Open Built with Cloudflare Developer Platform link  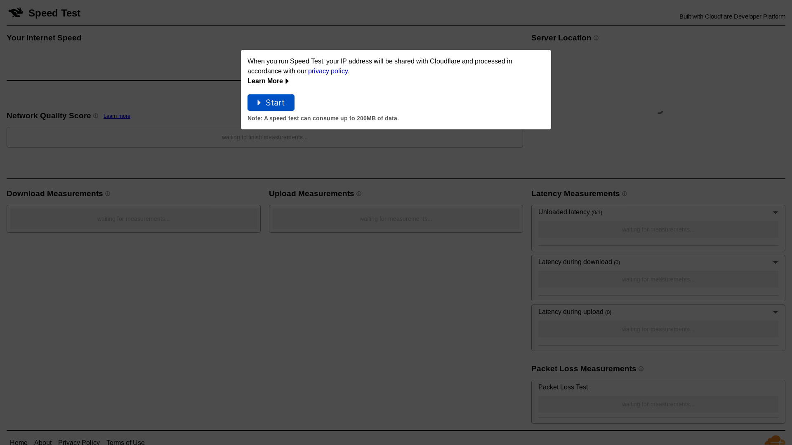(x=732, y=16)
